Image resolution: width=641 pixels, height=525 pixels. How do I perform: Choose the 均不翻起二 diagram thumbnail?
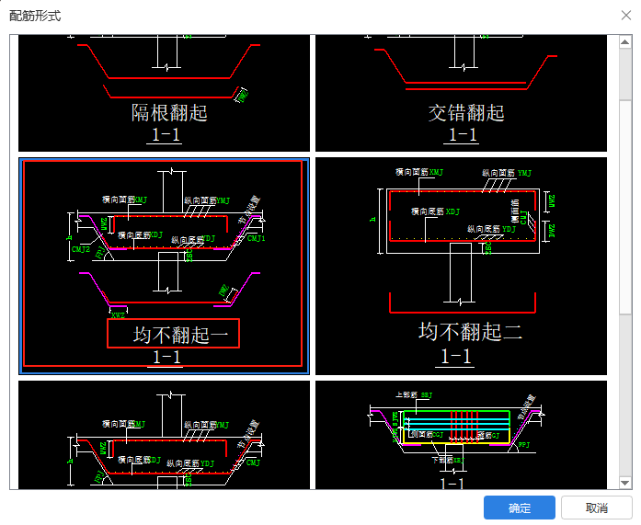pos(461,266)
